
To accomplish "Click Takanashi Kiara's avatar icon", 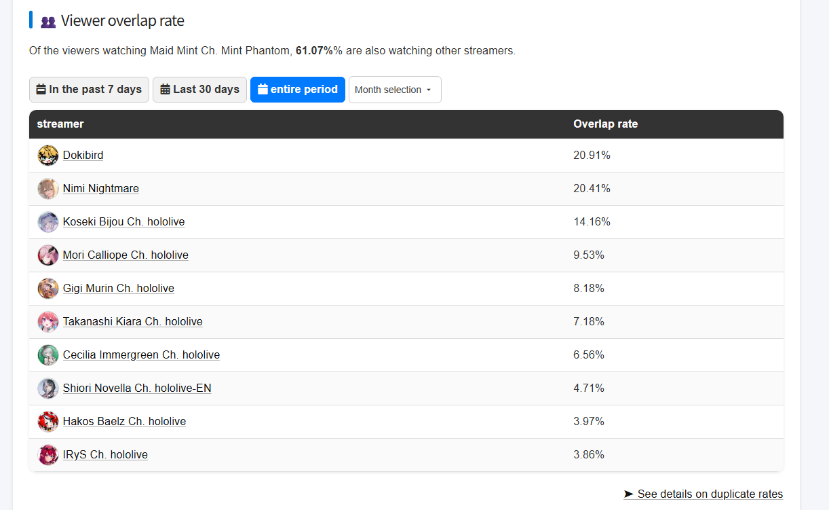I will (x=48, y=322).
